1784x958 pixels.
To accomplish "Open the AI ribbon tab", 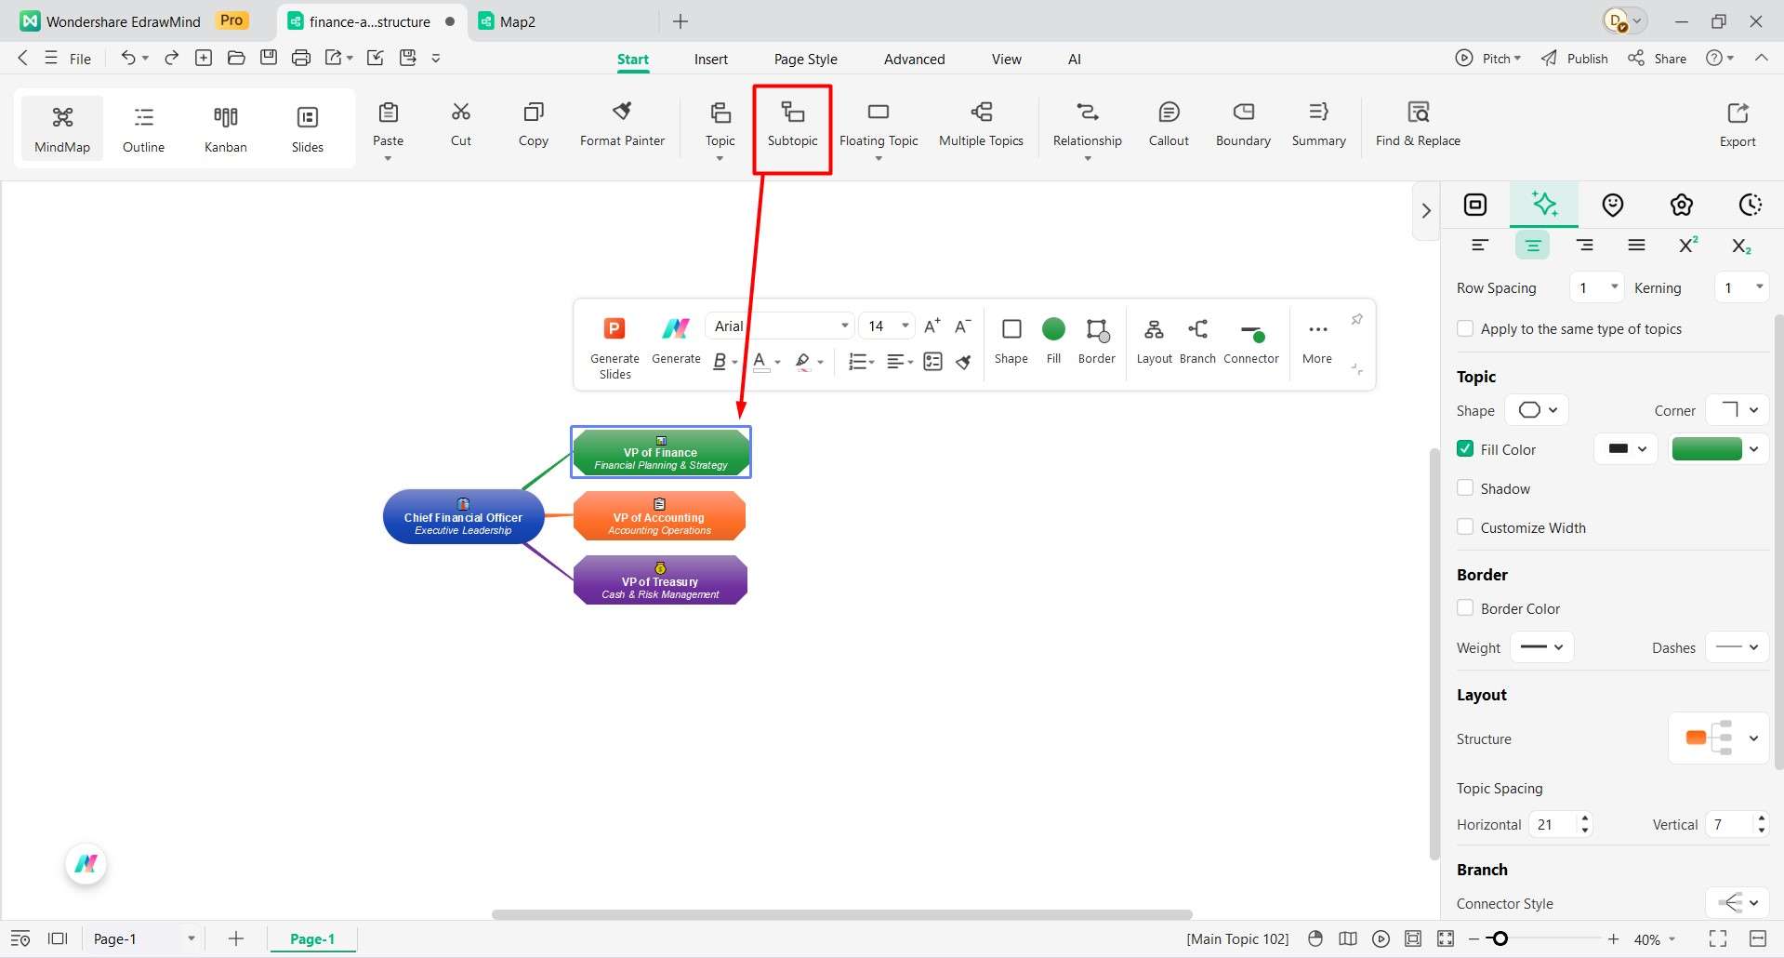I will pos(1074,59).
